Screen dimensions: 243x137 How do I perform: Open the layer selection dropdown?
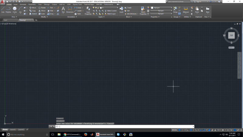105,8
